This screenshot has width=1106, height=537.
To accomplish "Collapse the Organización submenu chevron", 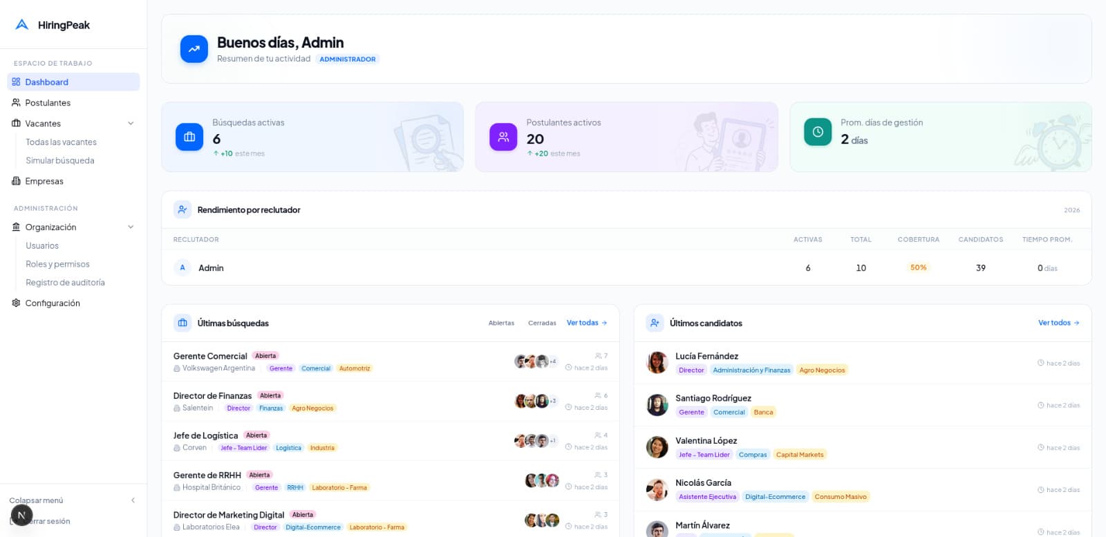I will pyautogui.click(x=131, y=227).
